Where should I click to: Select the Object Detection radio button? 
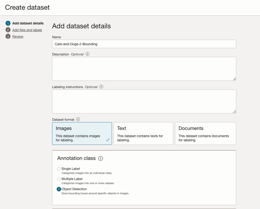tap(59, 189)
